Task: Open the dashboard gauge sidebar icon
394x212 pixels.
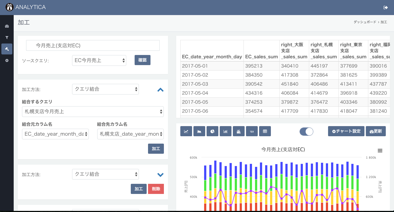Action: pos(7,26)
